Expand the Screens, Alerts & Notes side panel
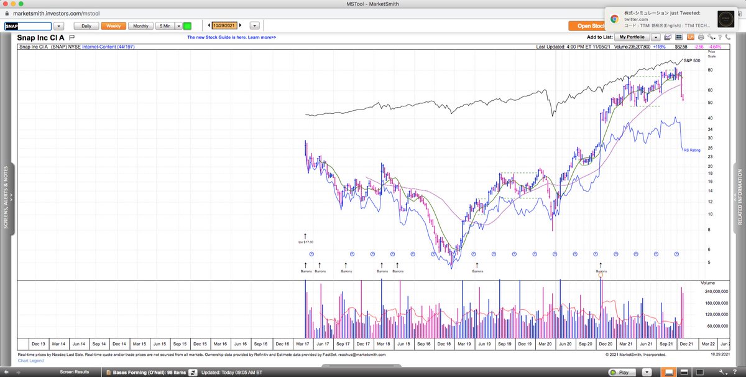The width and height of the screenshot is (746, 377). tap(7, 197)
